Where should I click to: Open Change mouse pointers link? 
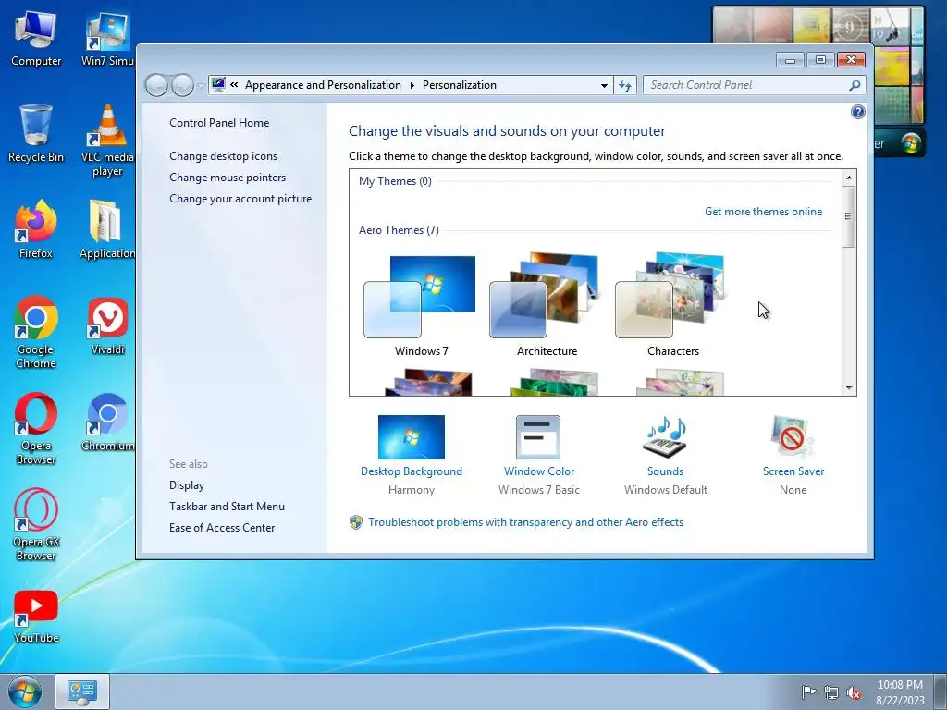(228, 177)
